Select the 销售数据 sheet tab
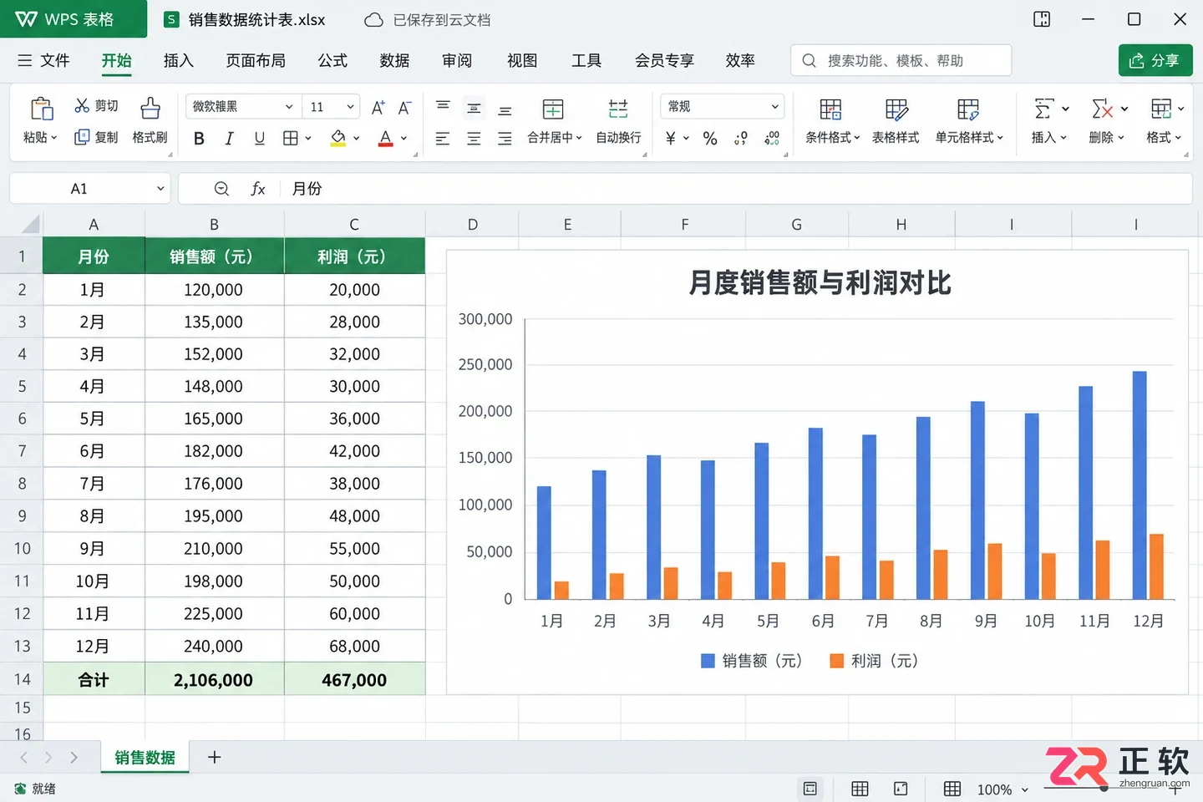 pos(145,758)
